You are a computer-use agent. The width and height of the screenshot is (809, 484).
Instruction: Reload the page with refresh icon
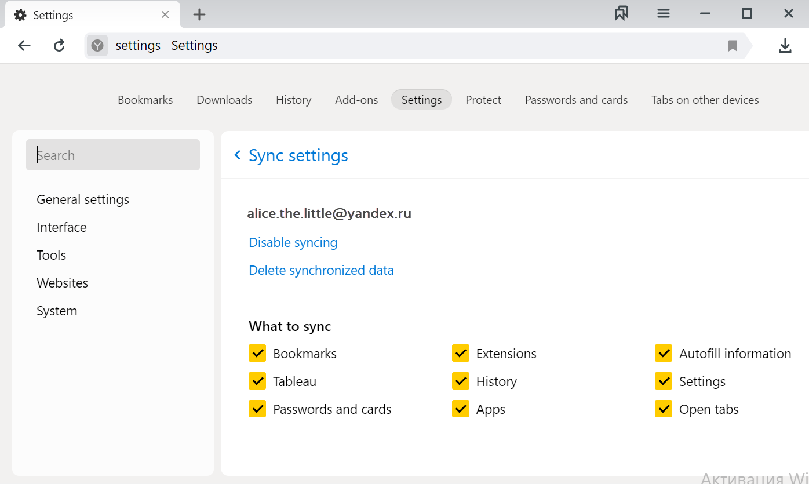point(59,46)
